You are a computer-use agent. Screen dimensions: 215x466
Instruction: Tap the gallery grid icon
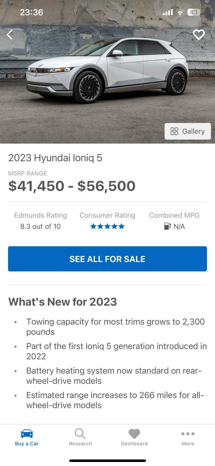click(x=174, y=131)
